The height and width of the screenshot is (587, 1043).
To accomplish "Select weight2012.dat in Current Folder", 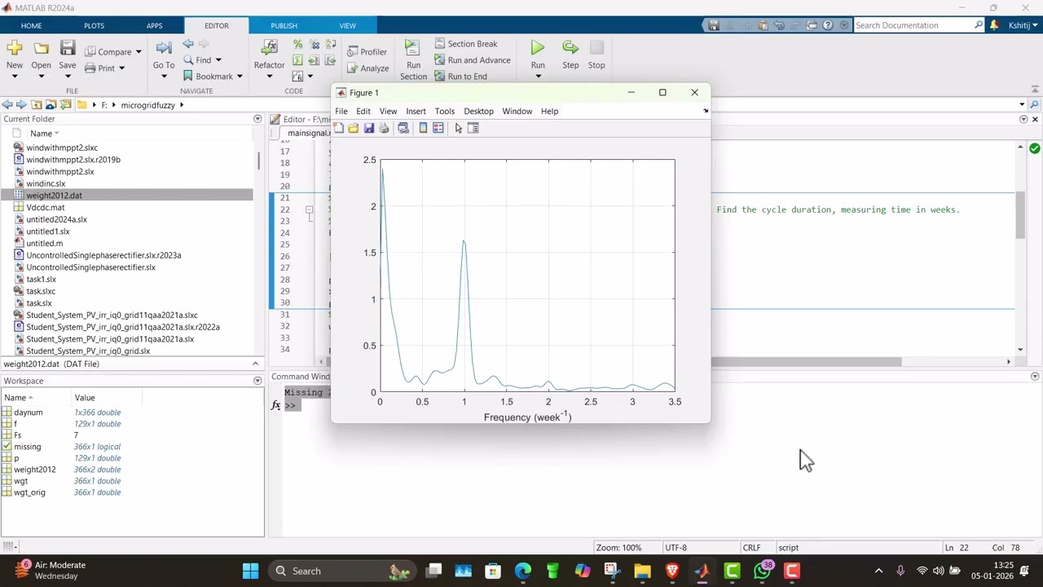I will [x=127, y=196].
